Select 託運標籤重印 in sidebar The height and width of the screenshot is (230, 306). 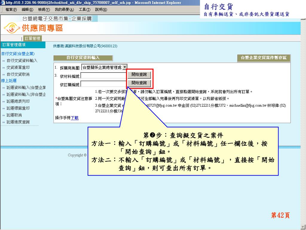point(18,108)
